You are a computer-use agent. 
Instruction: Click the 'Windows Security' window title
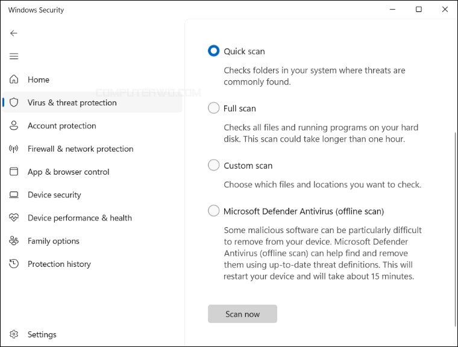[x=36, y=10]
